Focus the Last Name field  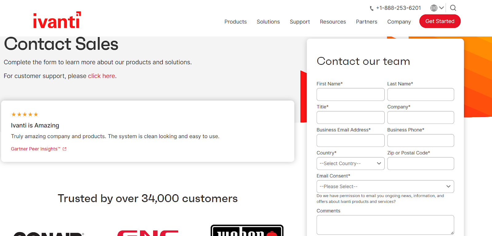tap(421, 95)
